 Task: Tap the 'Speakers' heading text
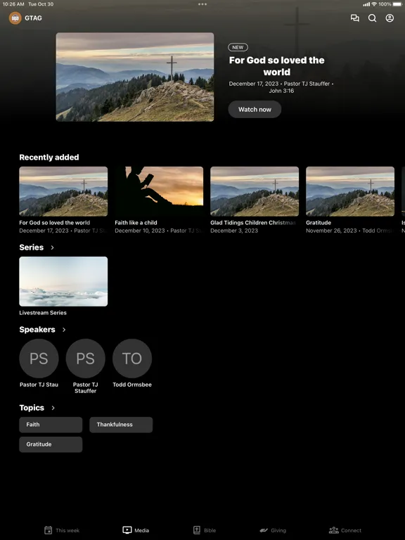(x=37, y=330)
